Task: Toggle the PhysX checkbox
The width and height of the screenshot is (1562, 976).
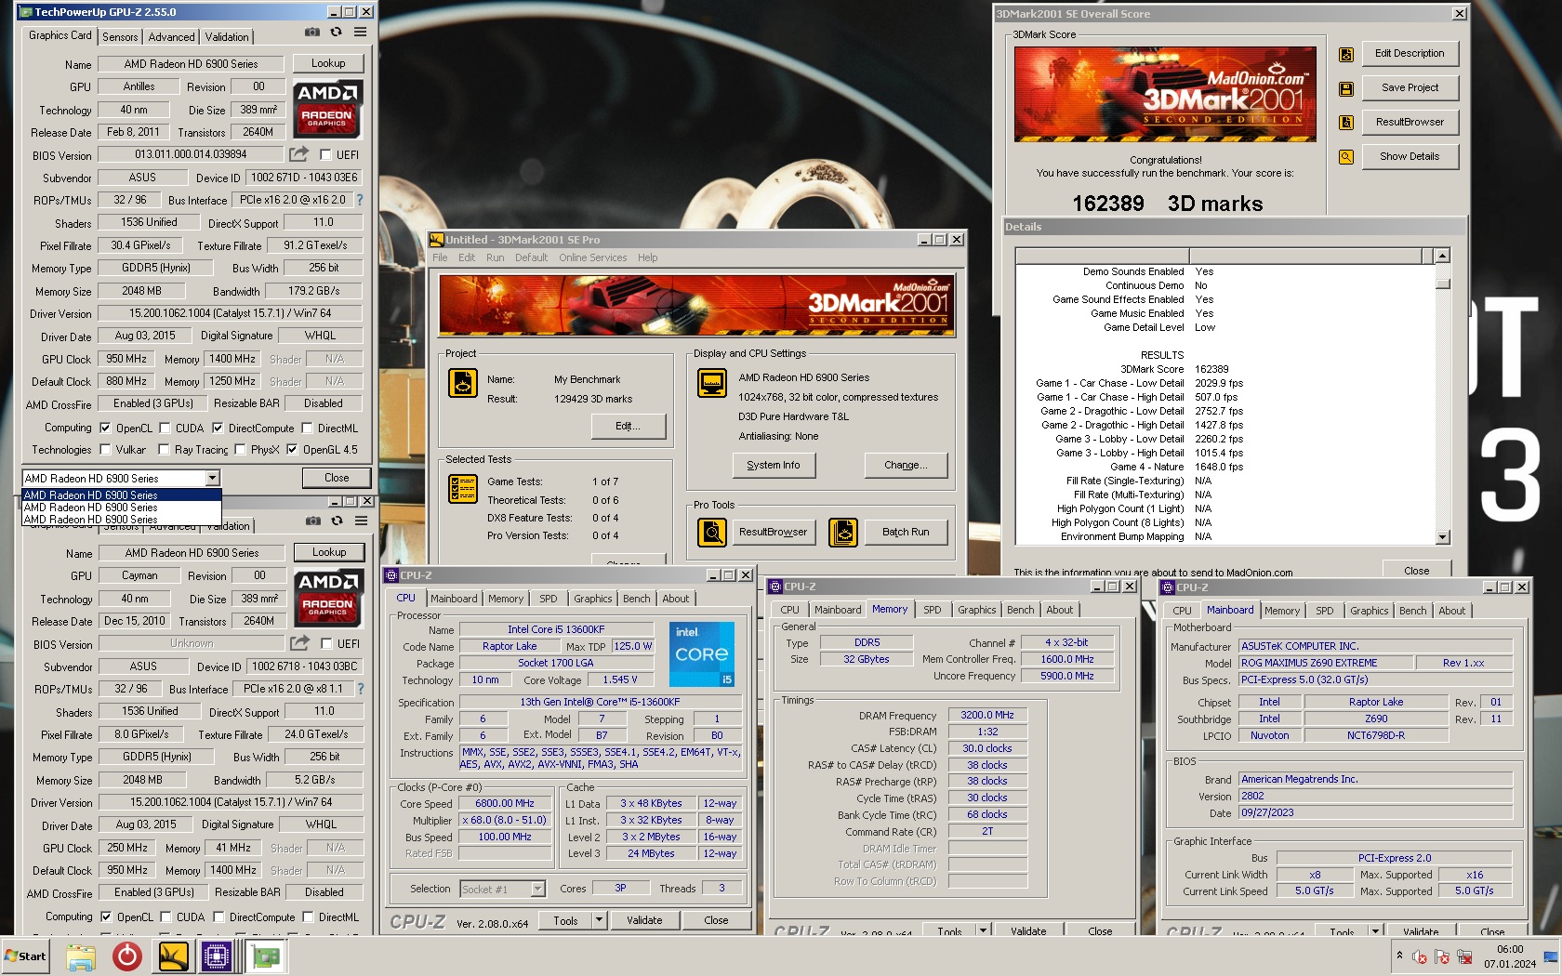Action: 240,450
